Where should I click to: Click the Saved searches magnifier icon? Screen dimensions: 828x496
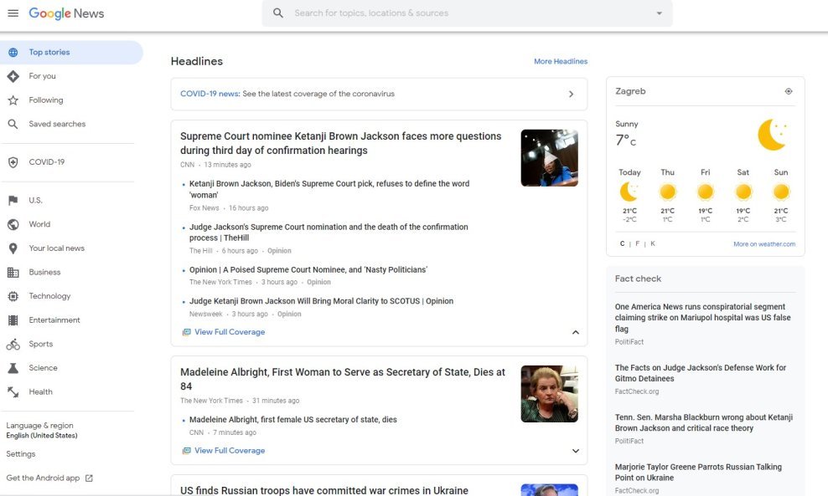coord(13,124)
